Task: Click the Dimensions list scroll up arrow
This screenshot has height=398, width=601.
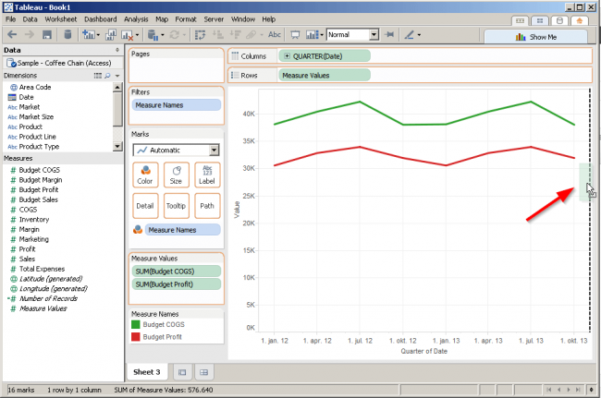Action: (x=117, y=87)
